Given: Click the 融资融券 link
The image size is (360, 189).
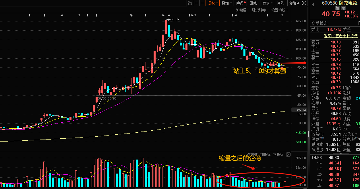Looking at the screenshot, I should (259, 10).
